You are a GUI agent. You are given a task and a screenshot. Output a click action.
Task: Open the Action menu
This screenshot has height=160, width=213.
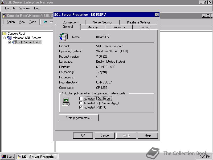11,22
